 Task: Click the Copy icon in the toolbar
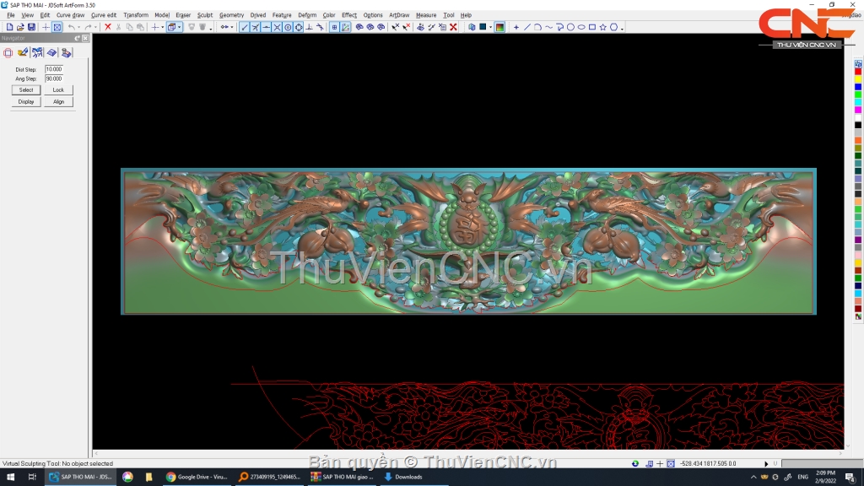point(129,27)
